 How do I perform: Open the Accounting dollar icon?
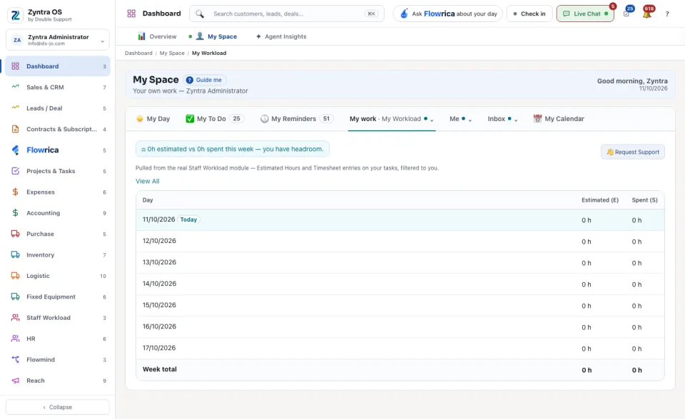(15, 212)
